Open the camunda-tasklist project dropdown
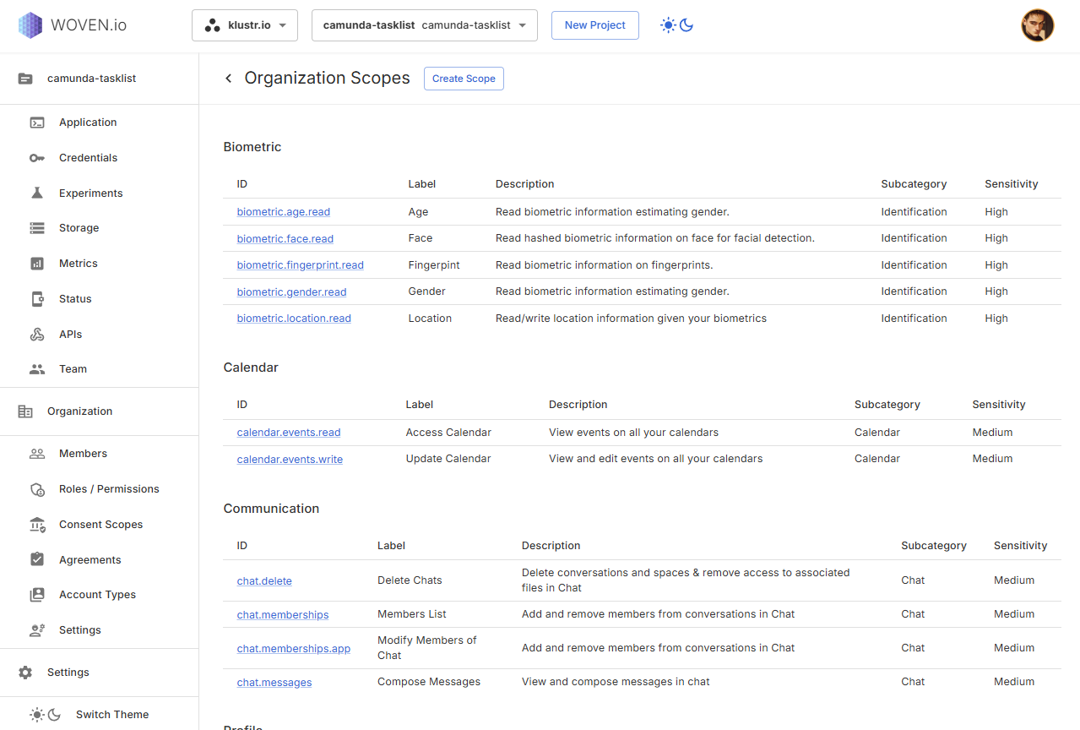Viewport: 1080px width, 730px height. tap(425, 25)
